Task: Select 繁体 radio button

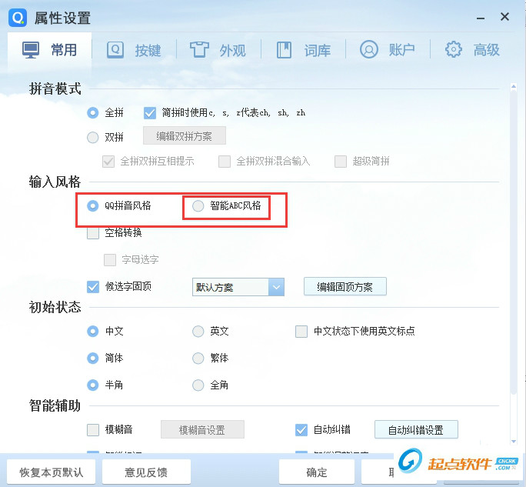Action: [x=198, y=359]
